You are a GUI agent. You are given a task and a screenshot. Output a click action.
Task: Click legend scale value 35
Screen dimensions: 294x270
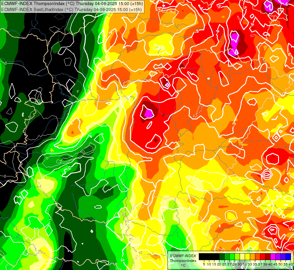[x=255, y=264]
